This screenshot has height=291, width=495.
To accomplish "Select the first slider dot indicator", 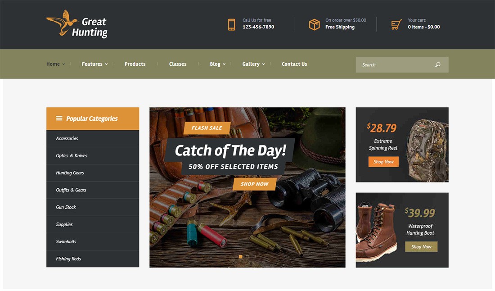I will point(241,257).
